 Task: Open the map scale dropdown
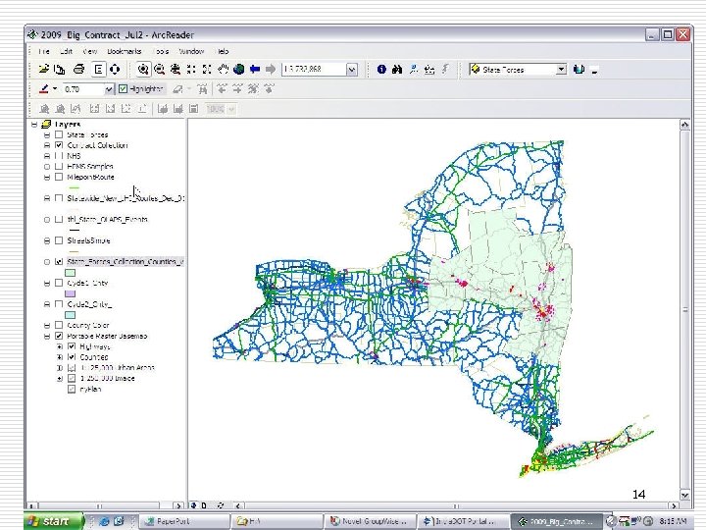tap(350, 70)
